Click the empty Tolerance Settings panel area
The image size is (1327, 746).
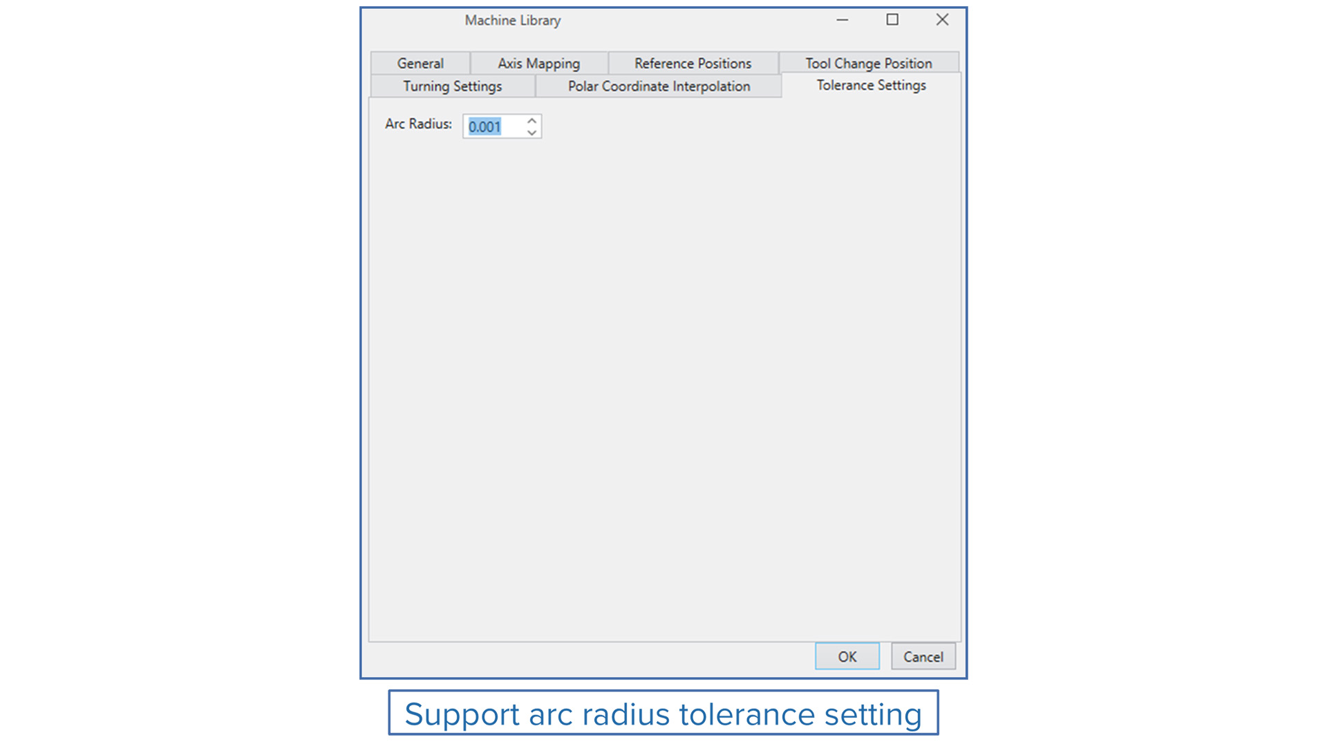[x=665, y=387]
